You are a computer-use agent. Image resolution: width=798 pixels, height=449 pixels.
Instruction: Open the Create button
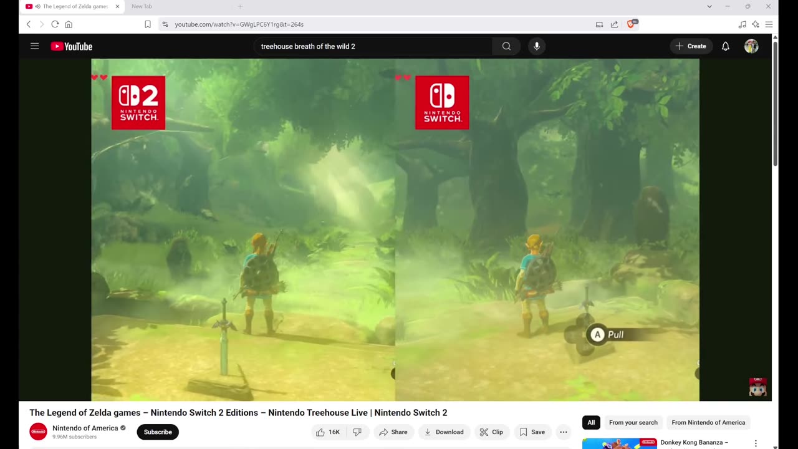click(691, 46)
